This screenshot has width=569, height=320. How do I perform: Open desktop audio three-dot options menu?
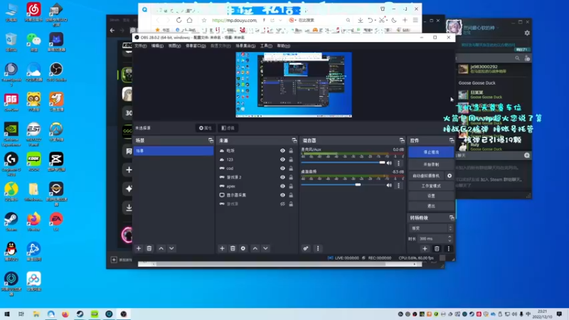[398, 186]
